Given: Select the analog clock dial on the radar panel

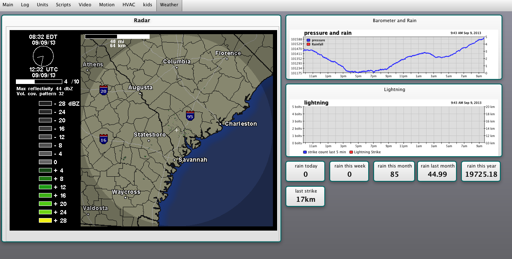Looking at the screenshot, I should coord(43,56).
